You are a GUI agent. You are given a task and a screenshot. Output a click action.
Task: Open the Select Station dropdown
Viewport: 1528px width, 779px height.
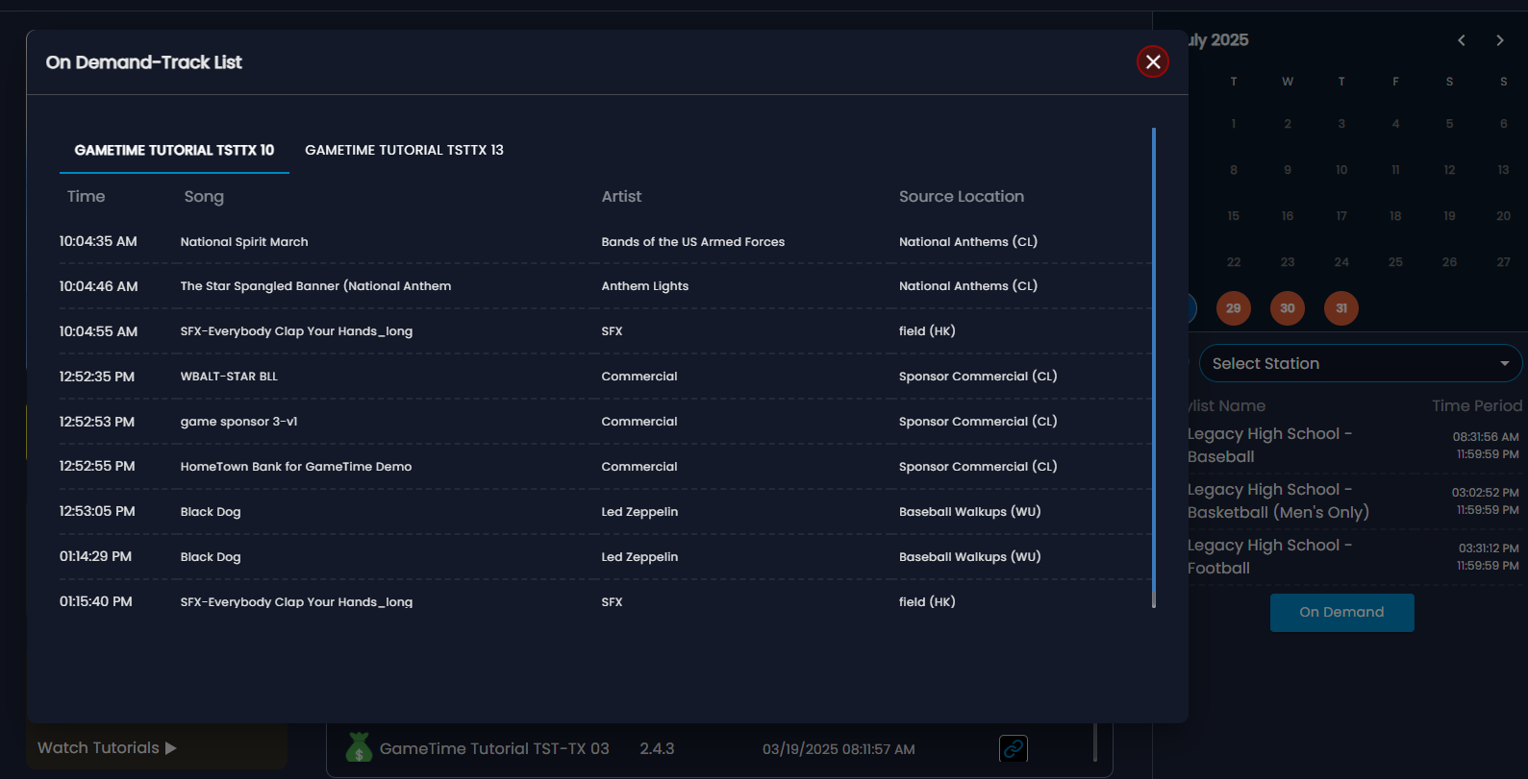pos(1360,363)
